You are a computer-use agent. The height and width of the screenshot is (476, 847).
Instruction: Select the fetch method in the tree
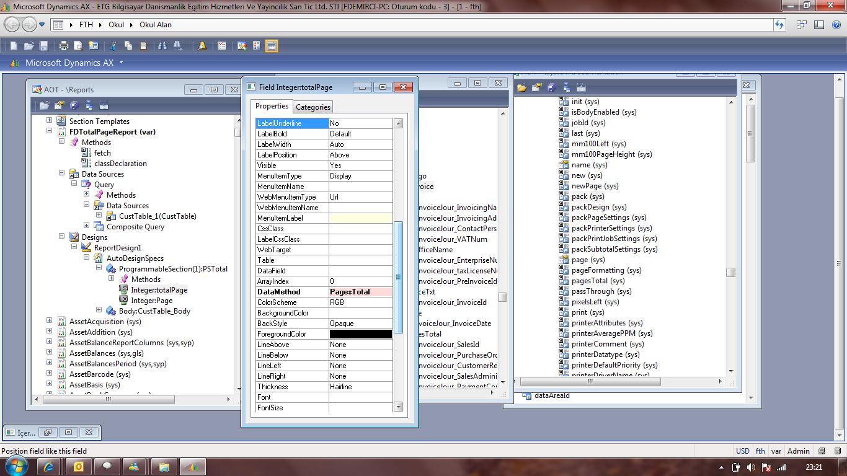[102, 152]
